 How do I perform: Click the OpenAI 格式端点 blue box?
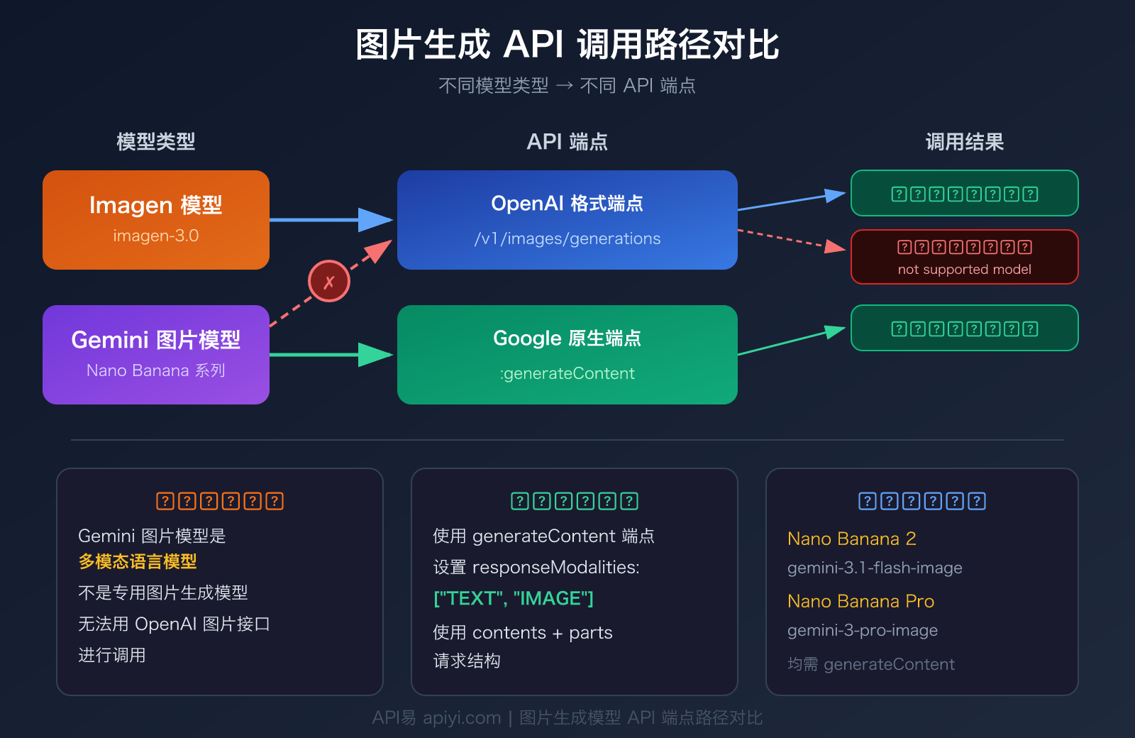click(x=567, y=219)
